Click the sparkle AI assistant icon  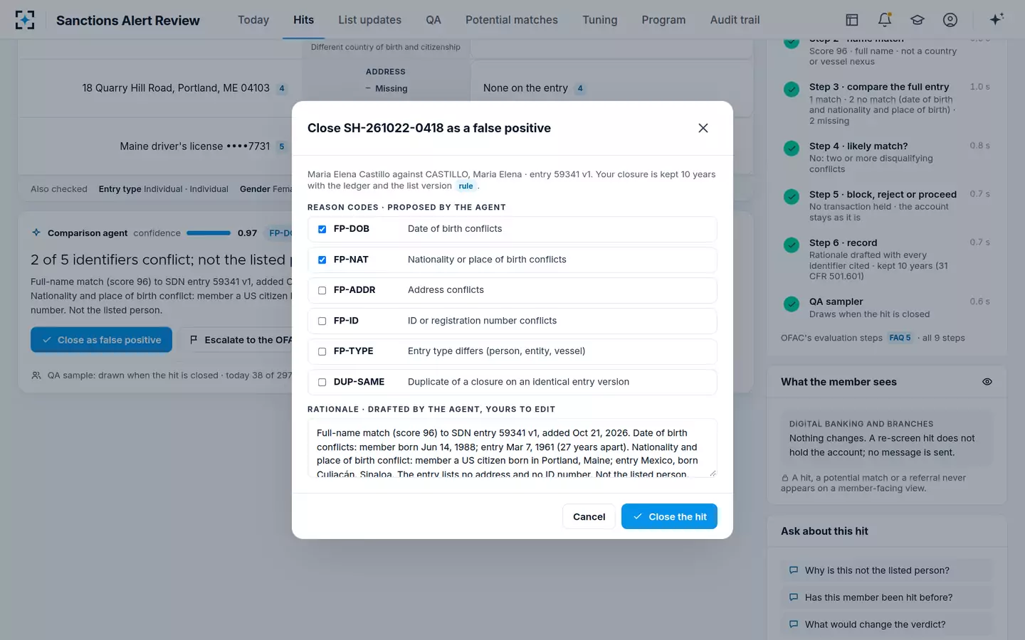click(997, 19)
